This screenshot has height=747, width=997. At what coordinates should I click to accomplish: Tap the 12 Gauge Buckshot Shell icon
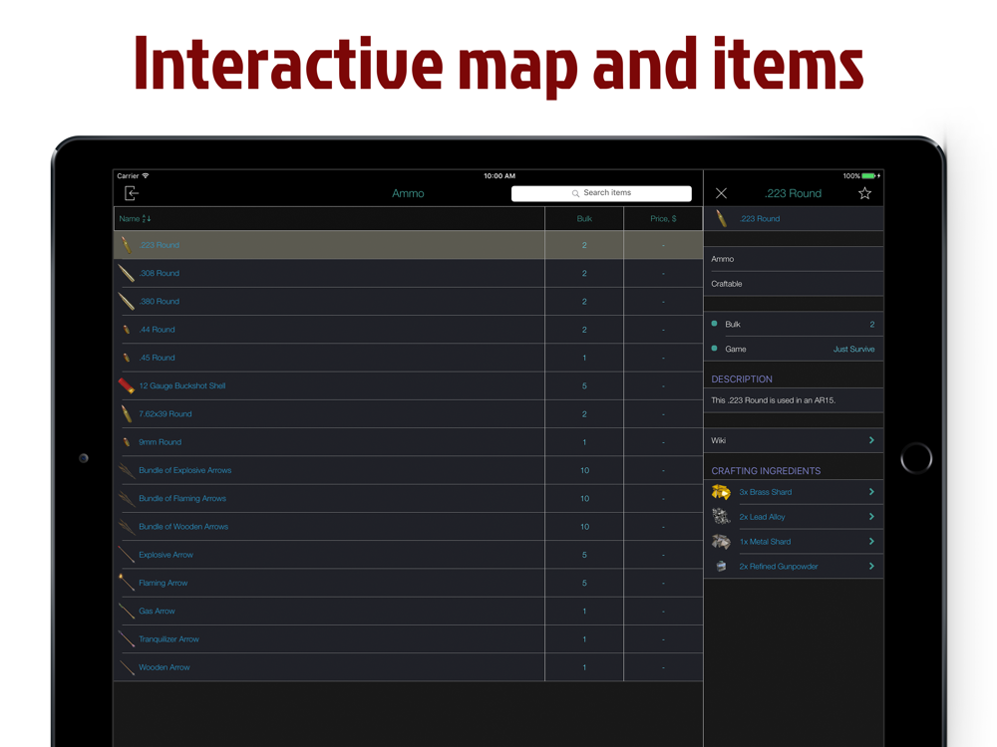tap(127, 385)
